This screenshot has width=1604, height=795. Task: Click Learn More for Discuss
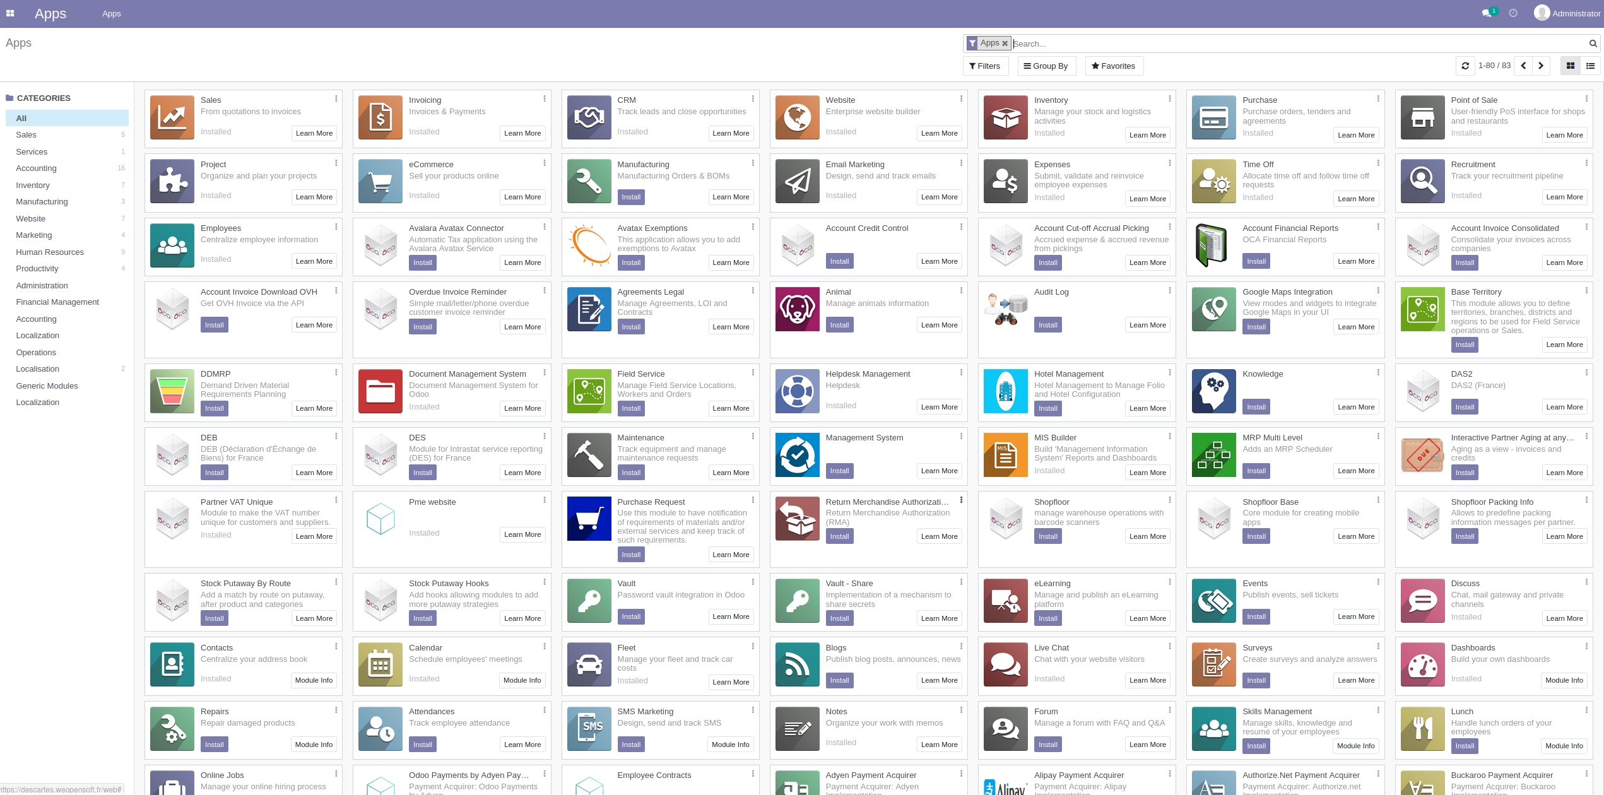tap(1564, 618)
